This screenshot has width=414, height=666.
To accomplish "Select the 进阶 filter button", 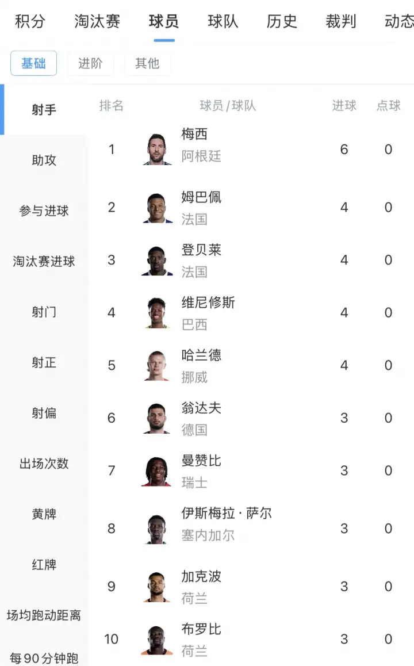I will (x=90, y=63).
